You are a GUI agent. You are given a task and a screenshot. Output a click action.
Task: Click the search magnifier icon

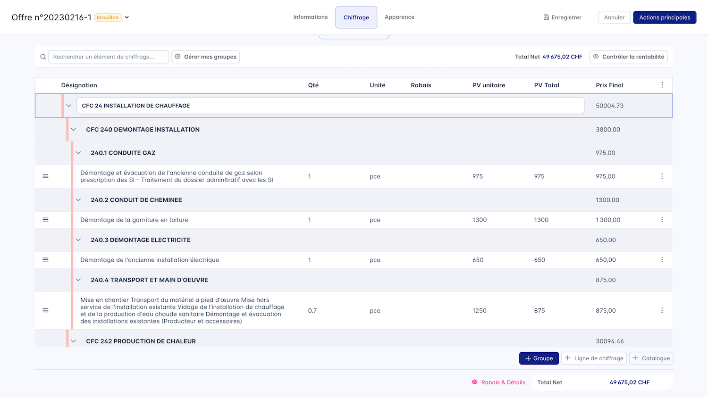(x=43, y=57)
